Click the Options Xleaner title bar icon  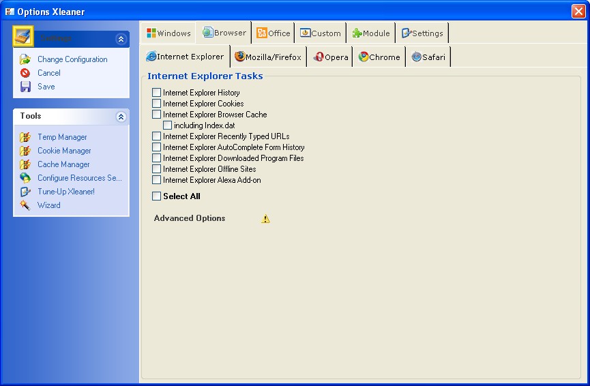(10, 12)
